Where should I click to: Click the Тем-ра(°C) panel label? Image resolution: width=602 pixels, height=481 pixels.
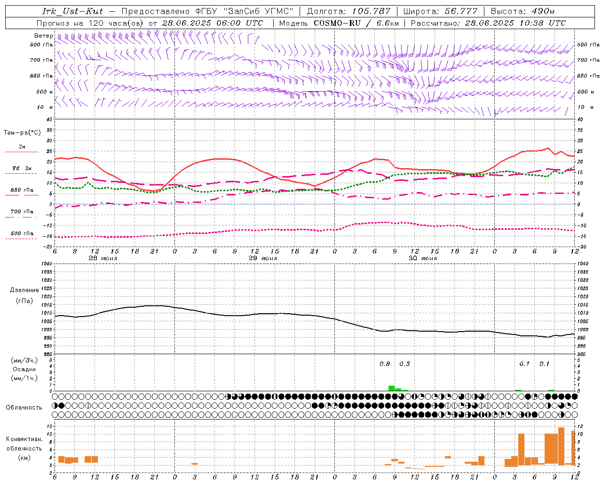(22, 133)
